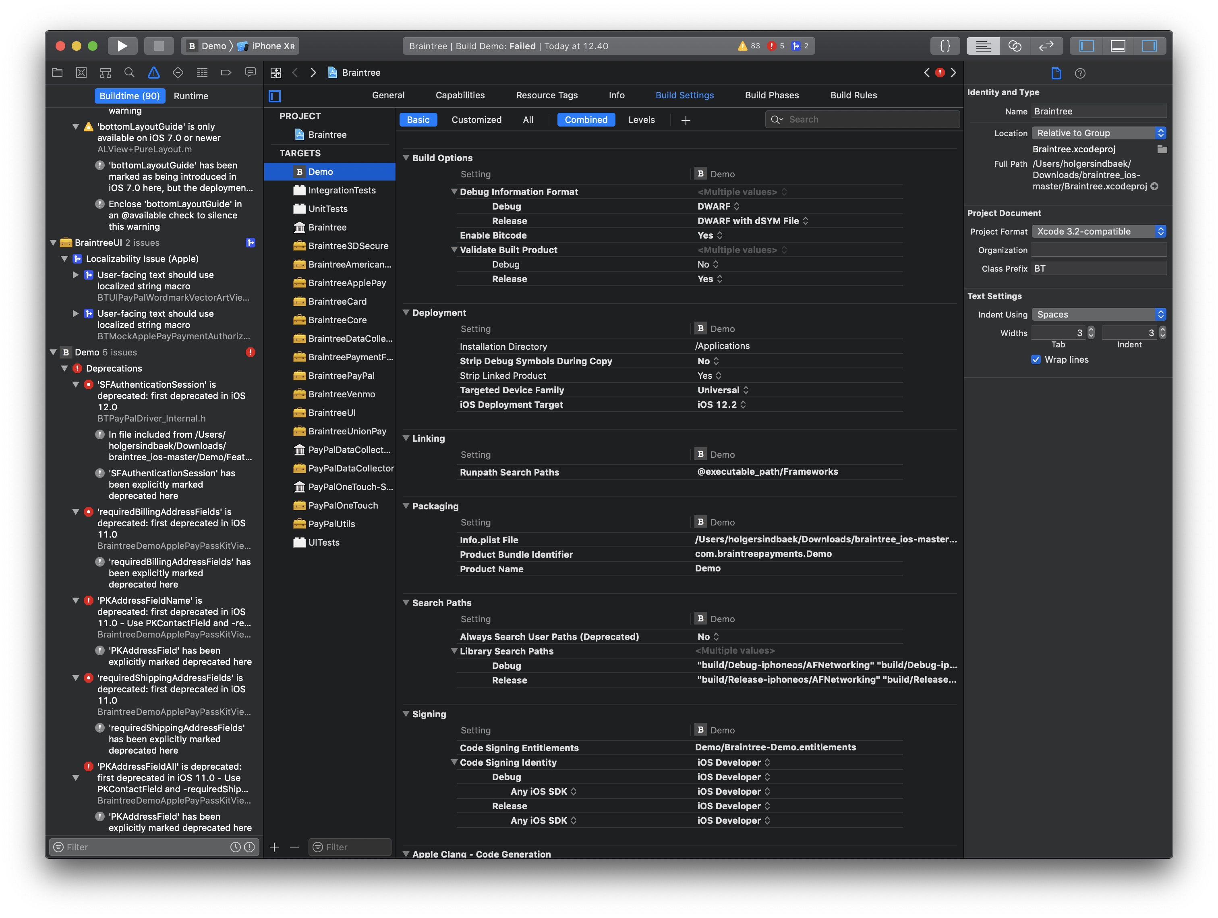
Task: Show Customized build settings
Action: (x=476, y=120)
